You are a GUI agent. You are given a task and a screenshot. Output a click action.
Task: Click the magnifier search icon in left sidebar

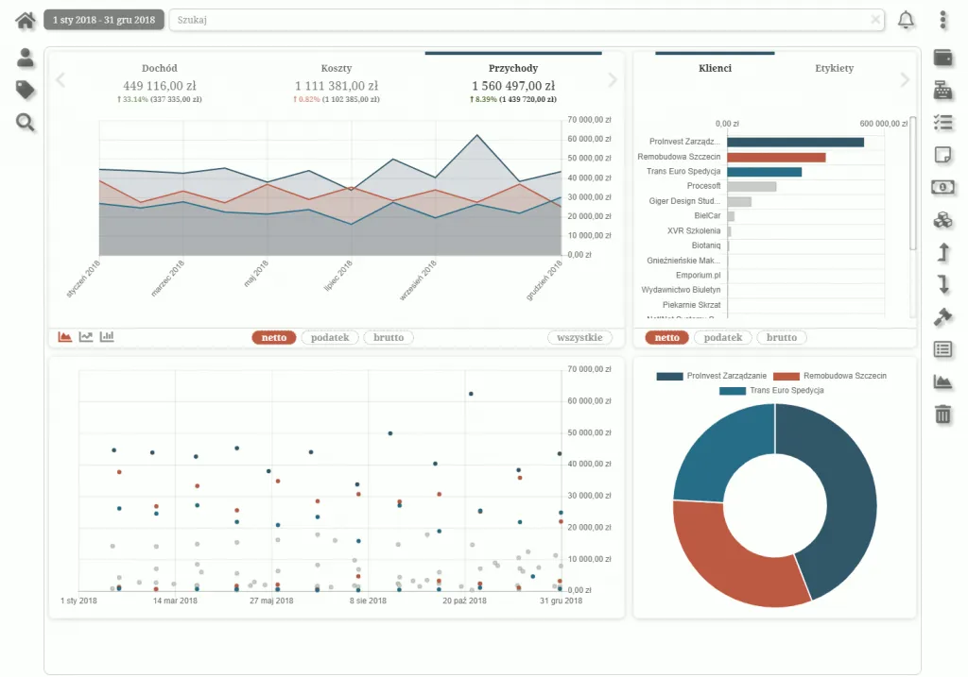pos(26,123)
